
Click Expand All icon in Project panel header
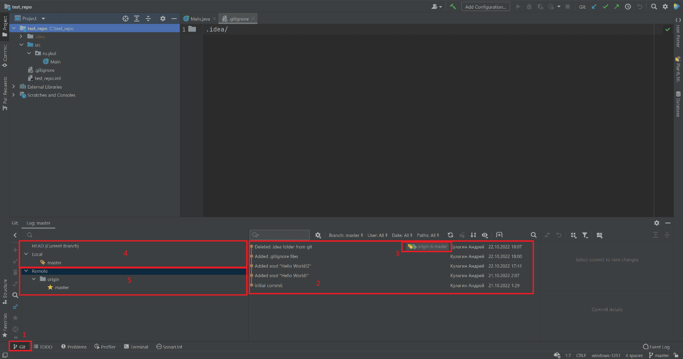(x=137, y=18)
